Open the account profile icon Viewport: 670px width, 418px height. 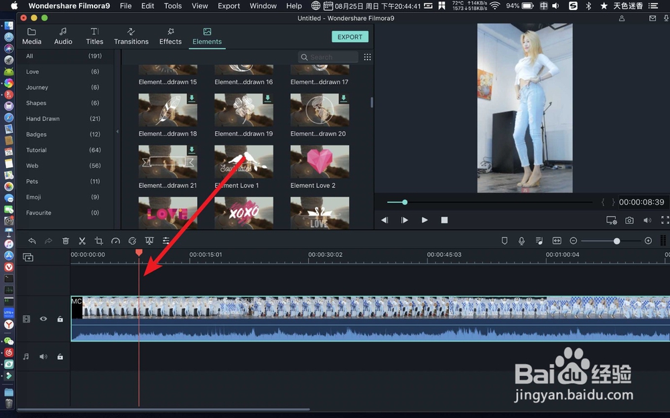click(x=622, y=18)
